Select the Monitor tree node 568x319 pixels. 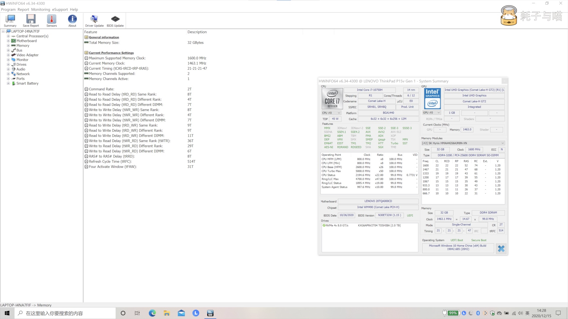tap(22, 60)
